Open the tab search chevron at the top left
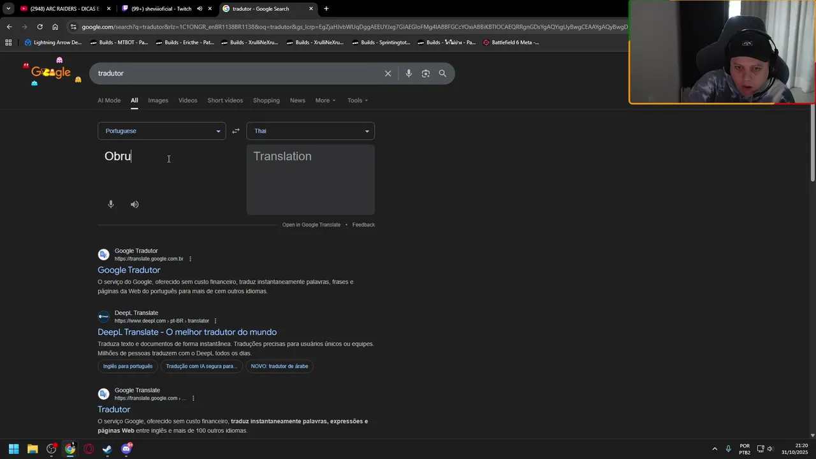Viewport: 816px width, 459px height. (8, 9)
